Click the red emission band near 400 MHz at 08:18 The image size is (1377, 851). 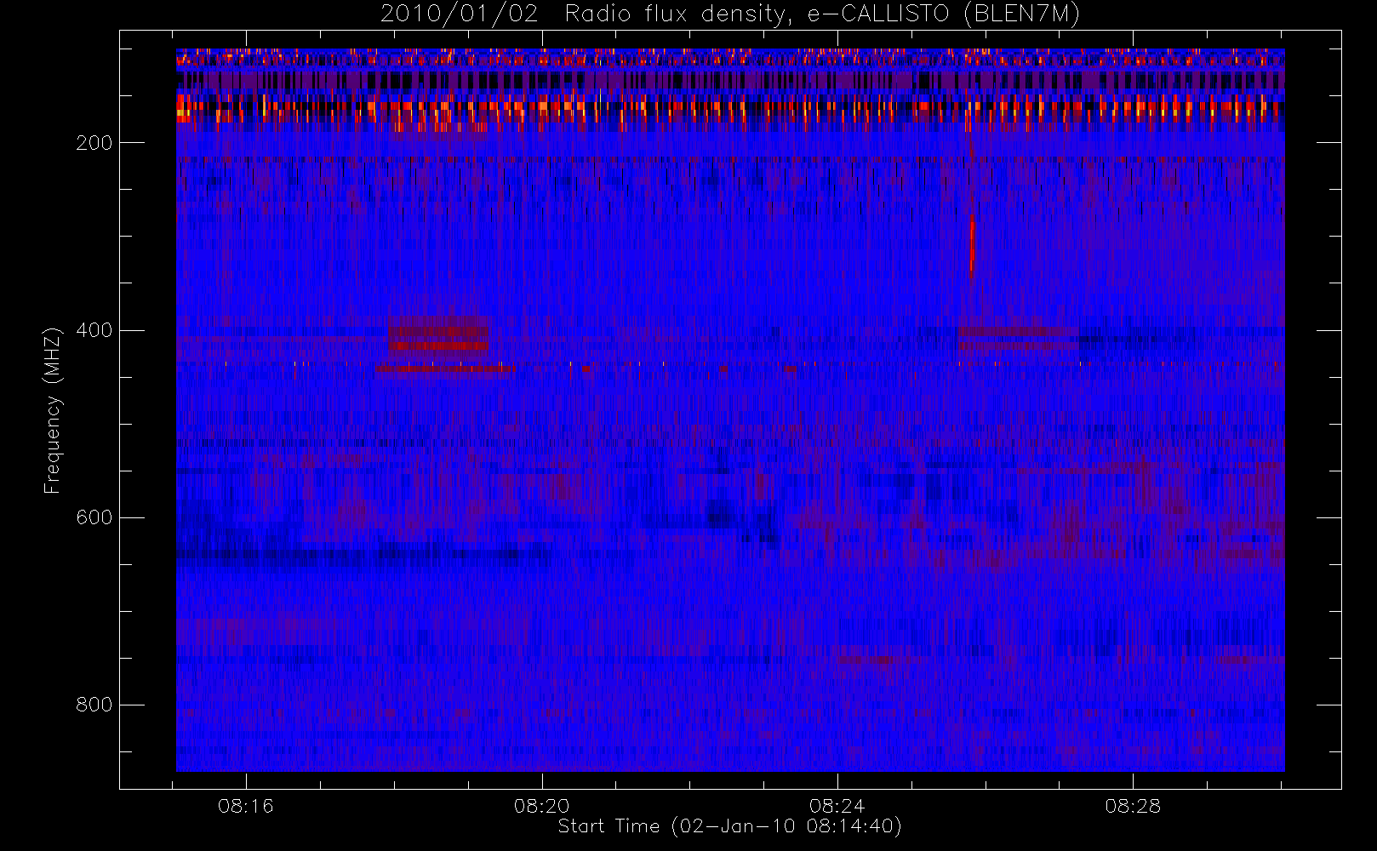tap(438, 338)
